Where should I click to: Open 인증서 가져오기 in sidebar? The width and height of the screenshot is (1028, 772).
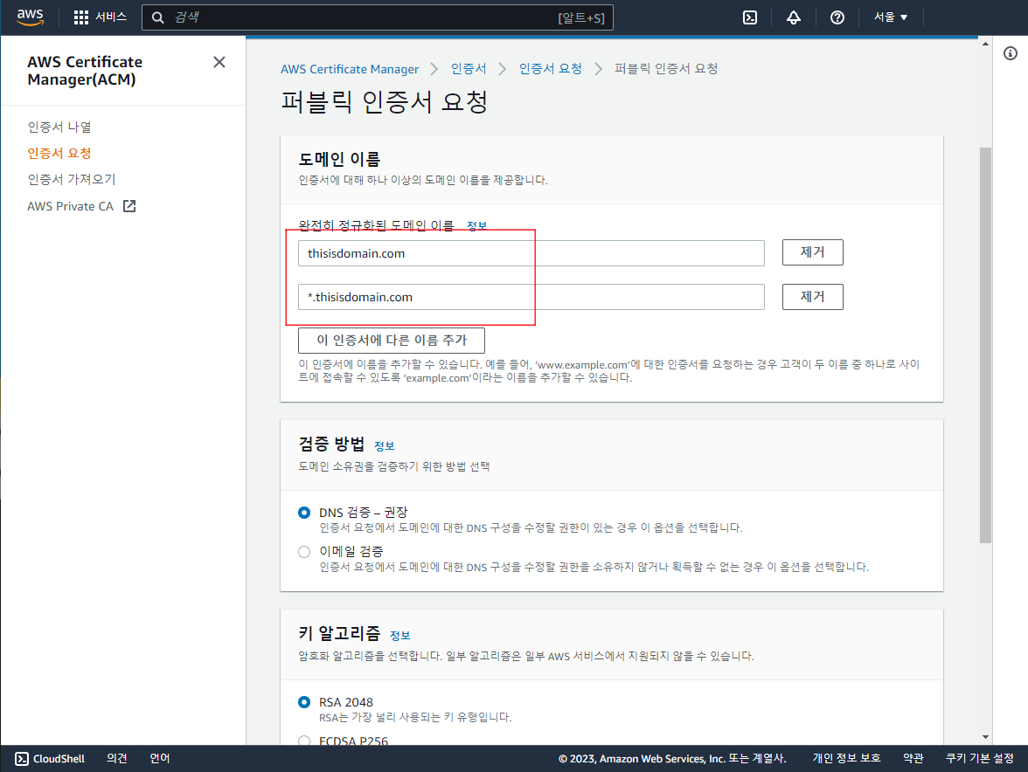pyautogui.click(x=72, y=179)
